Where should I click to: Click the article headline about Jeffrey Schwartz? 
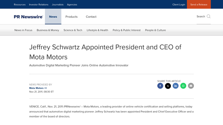(105, 52)
